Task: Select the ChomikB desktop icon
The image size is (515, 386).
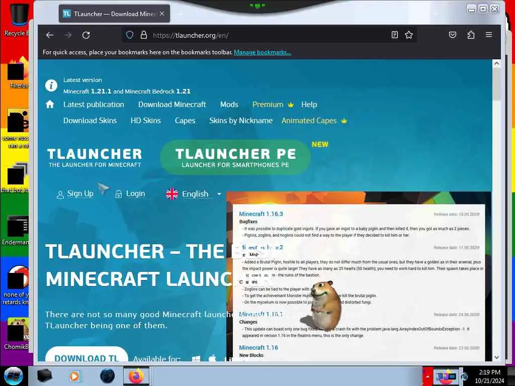Action: 17,333
